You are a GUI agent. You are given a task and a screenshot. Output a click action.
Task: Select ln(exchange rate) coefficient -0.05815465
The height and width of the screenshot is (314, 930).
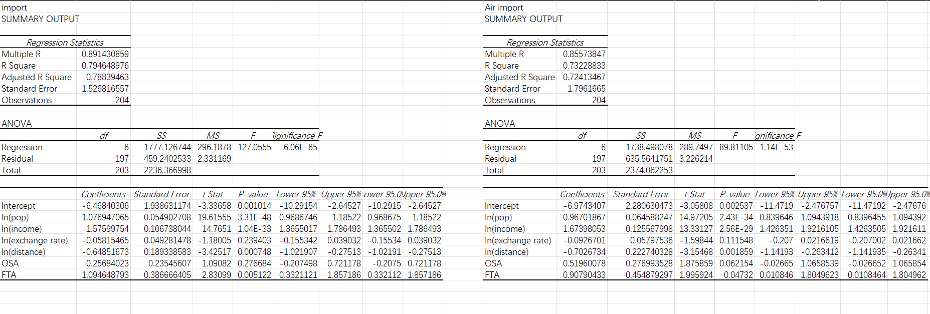(x=105, y=240)
